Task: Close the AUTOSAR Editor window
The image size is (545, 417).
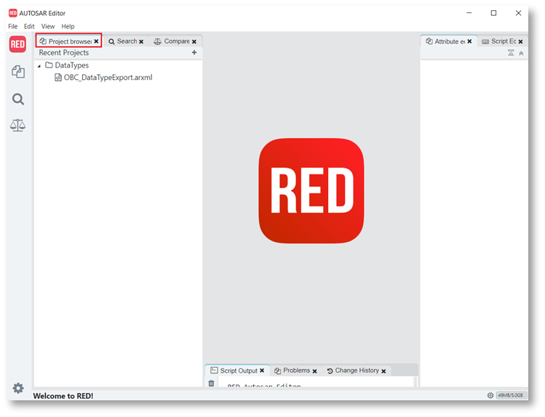Action: click(x=518, y=13)
